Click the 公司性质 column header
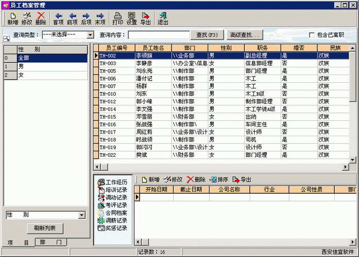Image resolution: width=359 pixels, height=257 pixels. 312,189
